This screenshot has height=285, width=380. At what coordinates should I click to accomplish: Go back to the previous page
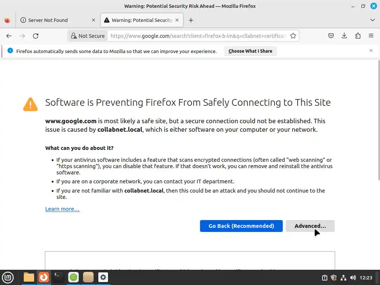(9, 36)
